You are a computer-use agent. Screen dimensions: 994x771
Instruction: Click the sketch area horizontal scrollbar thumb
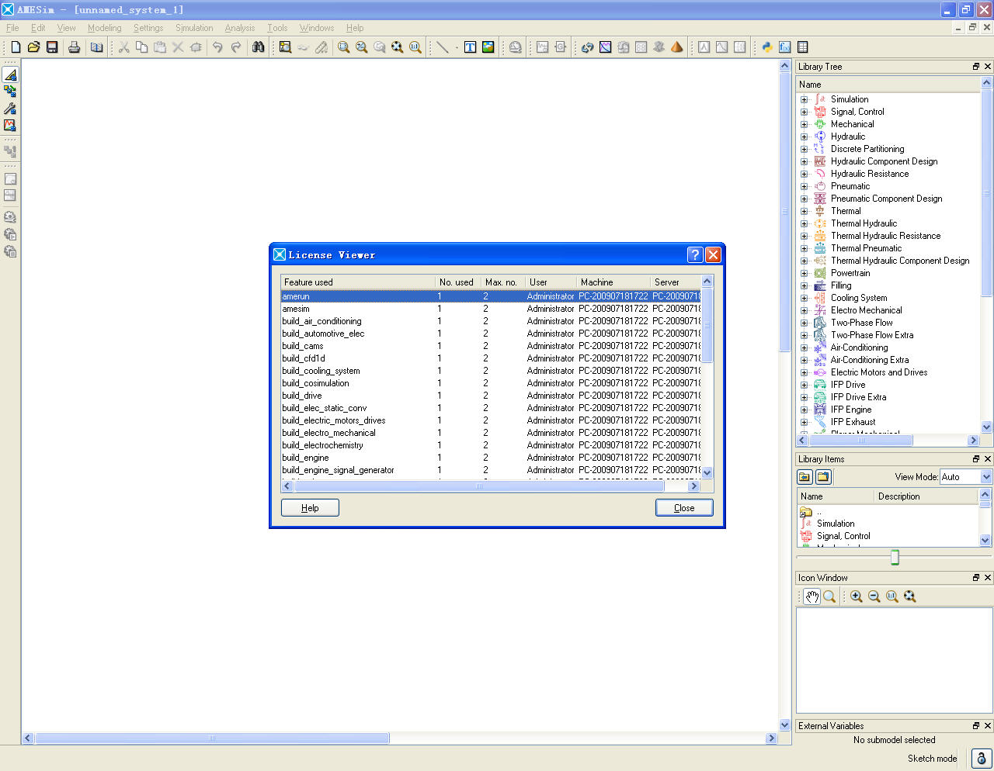tap(212, 738)
